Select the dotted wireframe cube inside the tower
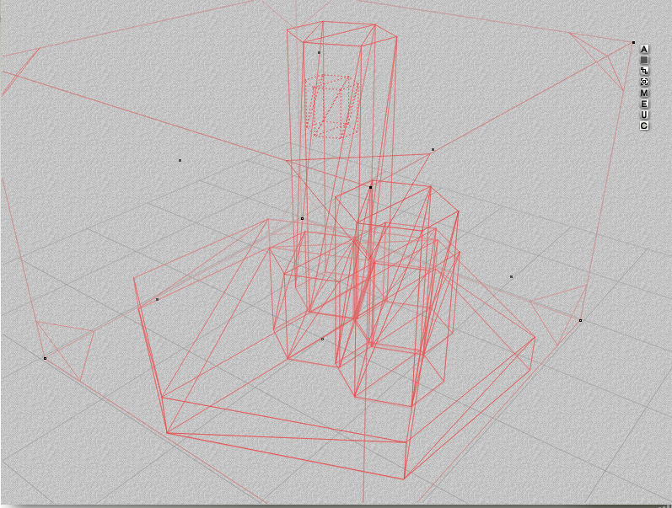The width and height of the screenshot is (672, 508). [332, 106]
